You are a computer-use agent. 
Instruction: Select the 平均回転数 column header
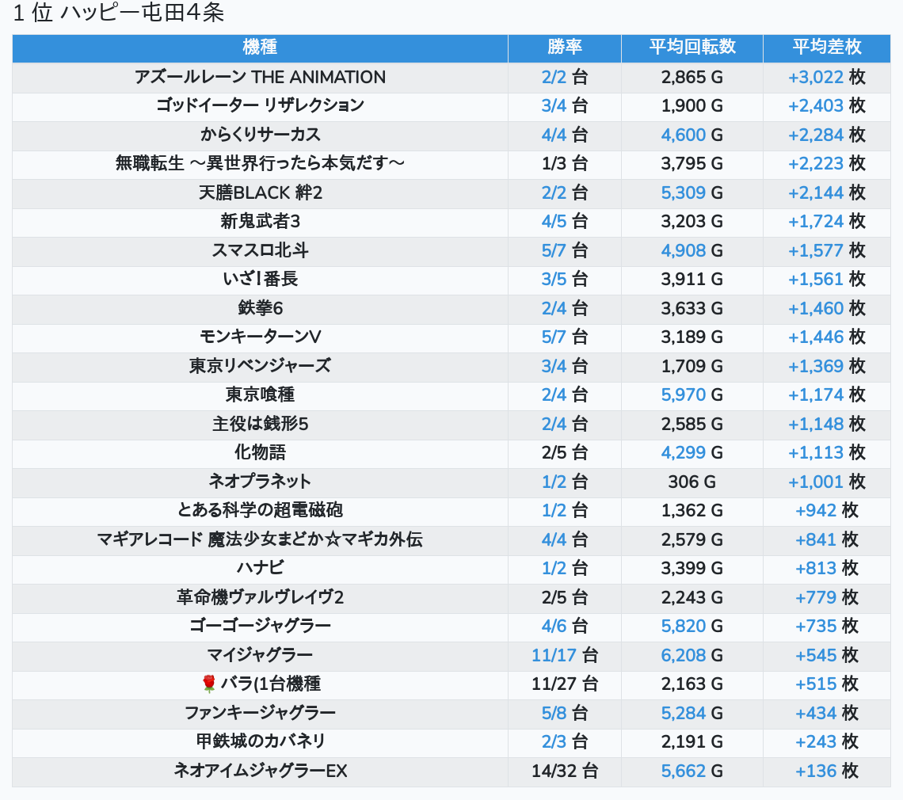(x=692, y=48)
